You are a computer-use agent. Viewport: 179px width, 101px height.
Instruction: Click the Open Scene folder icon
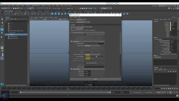(16, 8)
